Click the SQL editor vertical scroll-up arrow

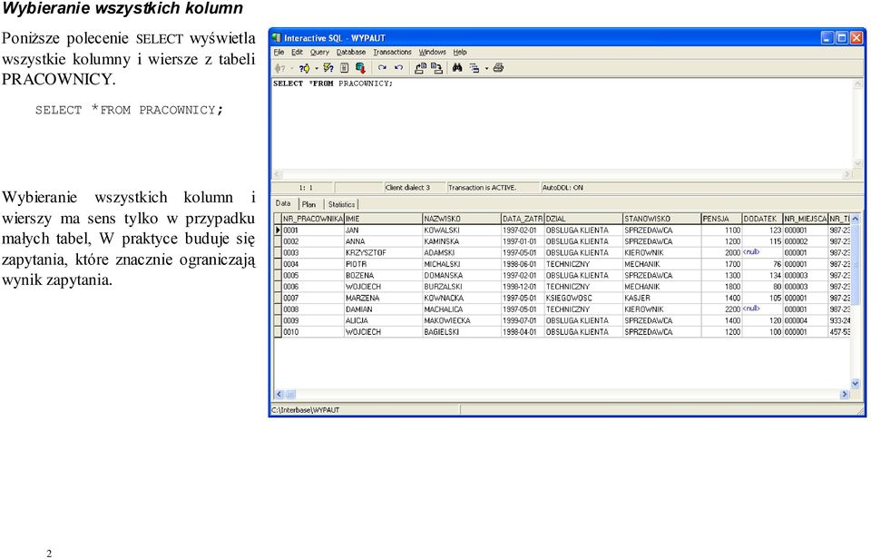point(857,83)
